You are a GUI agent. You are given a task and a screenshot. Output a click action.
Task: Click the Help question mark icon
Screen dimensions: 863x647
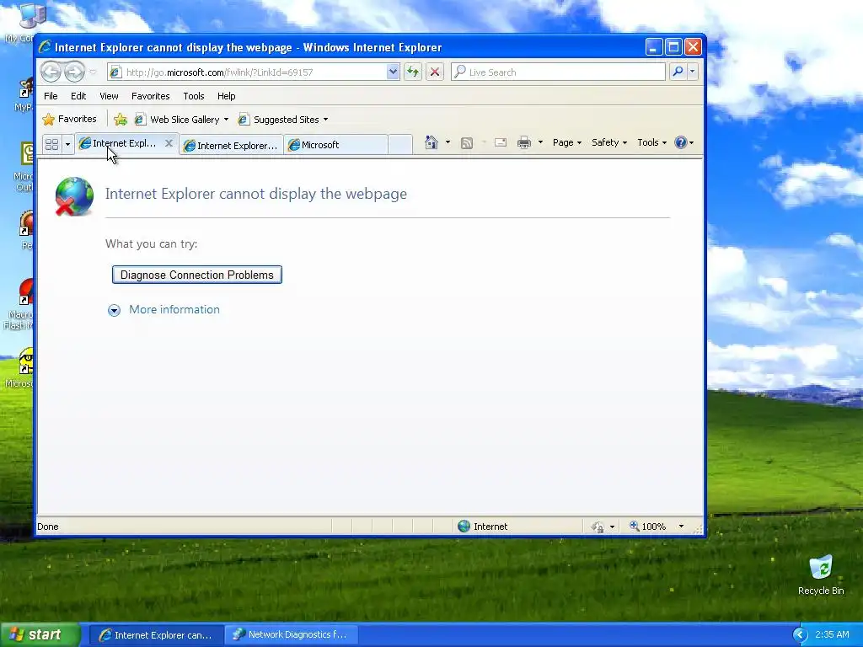[681, 142]
